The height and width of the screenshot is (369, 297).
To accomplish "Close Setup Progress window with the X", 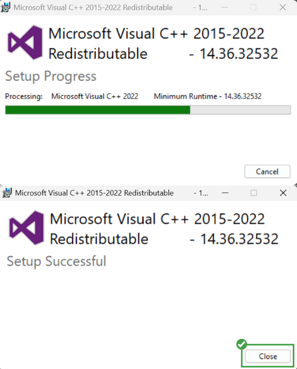I will [x=283, y=7].
